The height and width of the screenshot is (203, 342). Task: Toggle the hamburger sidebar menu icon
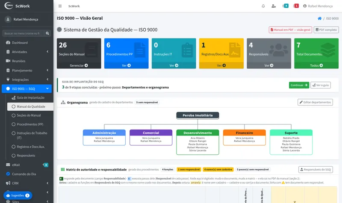click(60, 6)
